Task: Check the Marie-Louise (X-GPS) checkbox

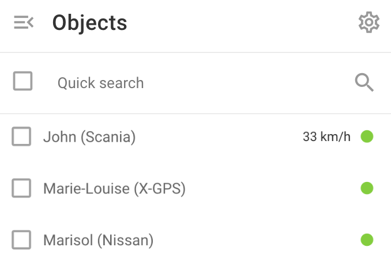Action: point(21,188)
